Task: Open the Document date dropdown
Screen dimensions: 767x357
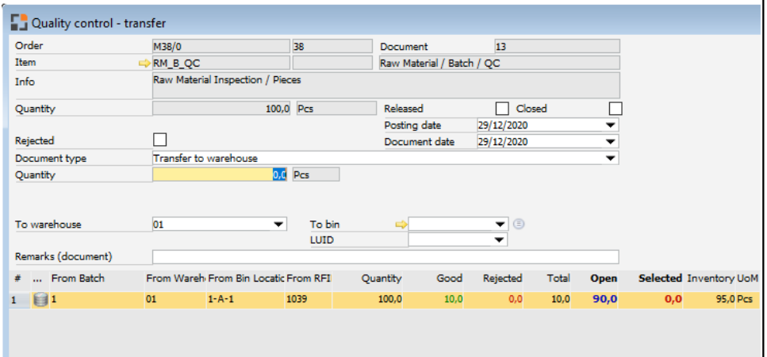Action: click(610, 142)
